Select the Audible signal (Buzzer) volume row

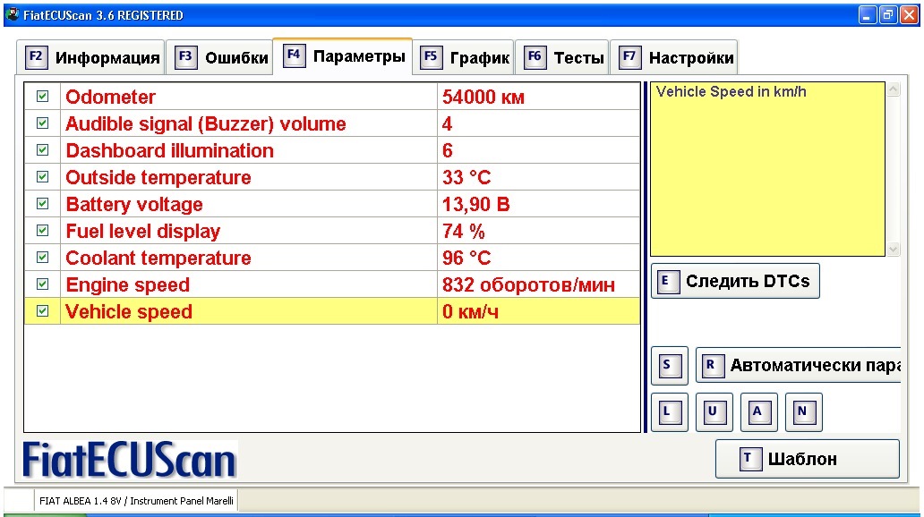332,123
